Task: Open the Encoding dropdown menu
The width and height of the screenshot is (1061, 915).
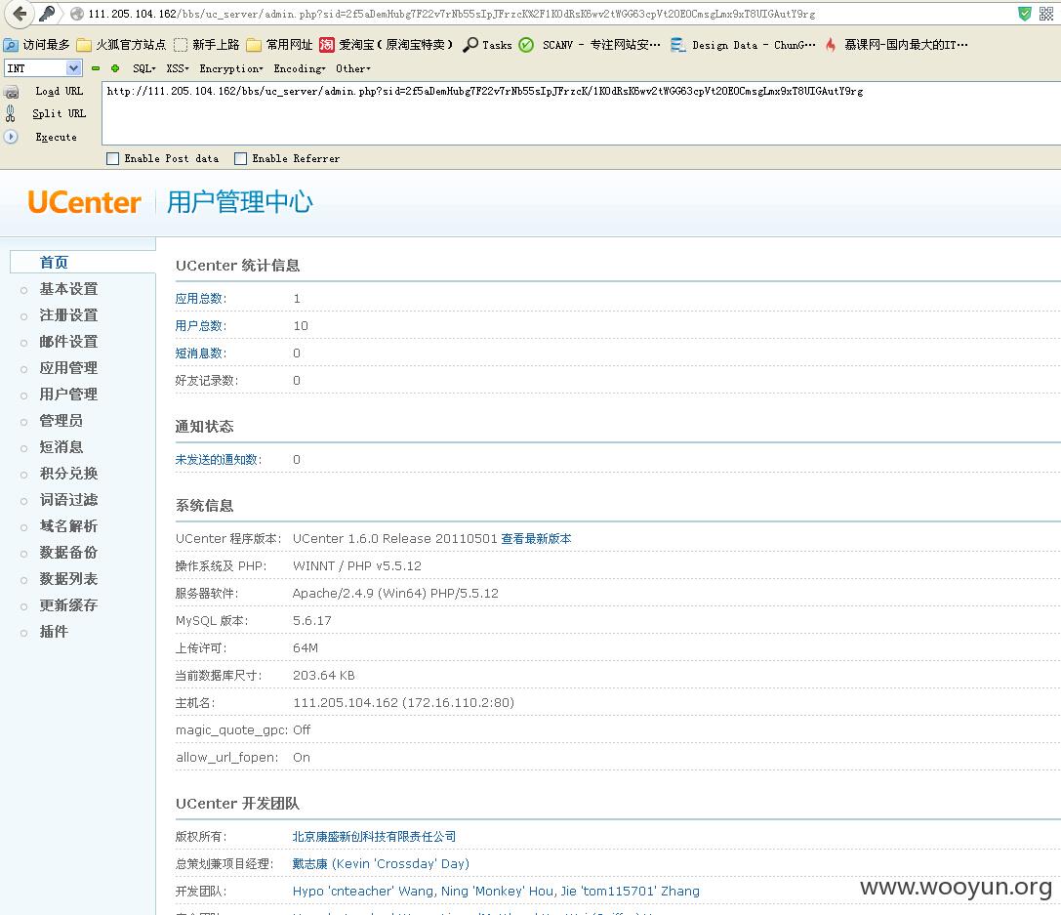Action: click(300, 68)
